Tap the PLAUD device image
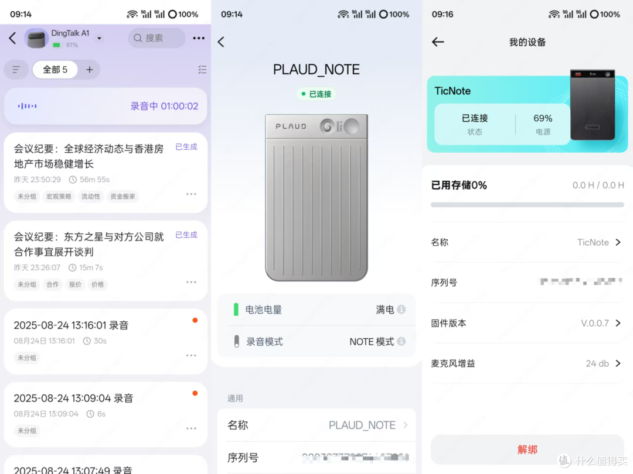Viewport: 633px width, 474px height. pyautogui.click(x=316, y=198)
